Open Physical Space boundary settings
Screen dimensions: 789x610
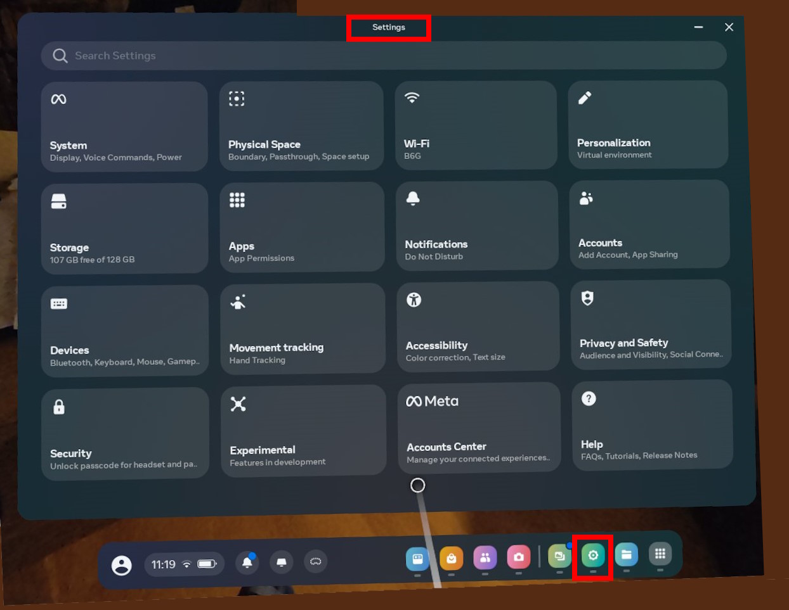[x=301, y=125]
